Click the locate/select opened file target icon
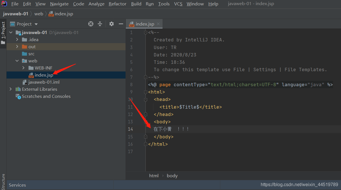341x190 pixels. click(91, 24)
